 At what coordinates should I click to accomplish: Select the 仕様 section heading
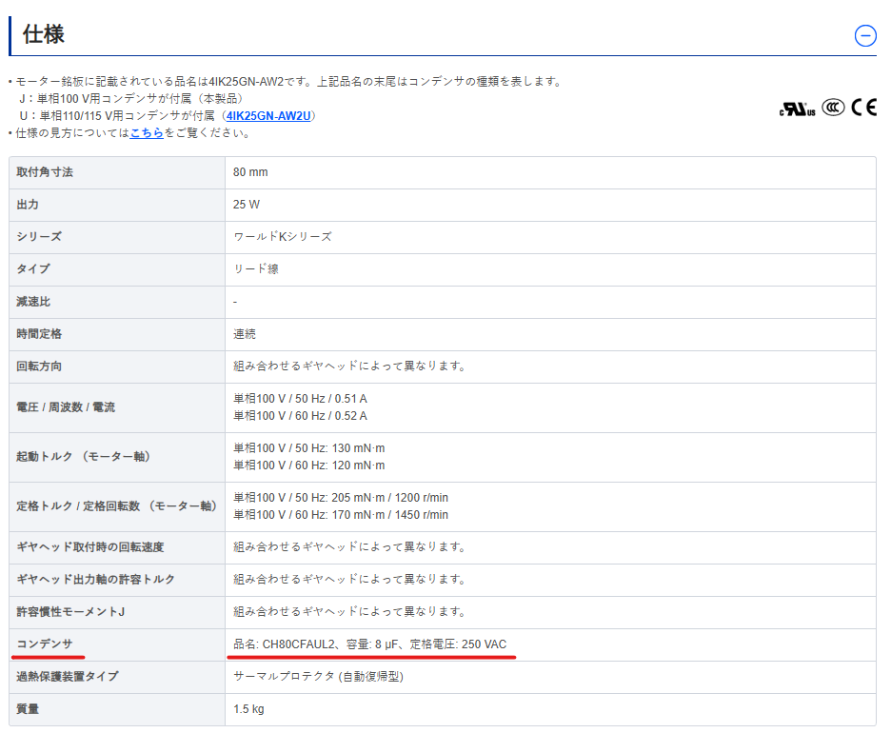pyautogui.click(x=43, y=34)
